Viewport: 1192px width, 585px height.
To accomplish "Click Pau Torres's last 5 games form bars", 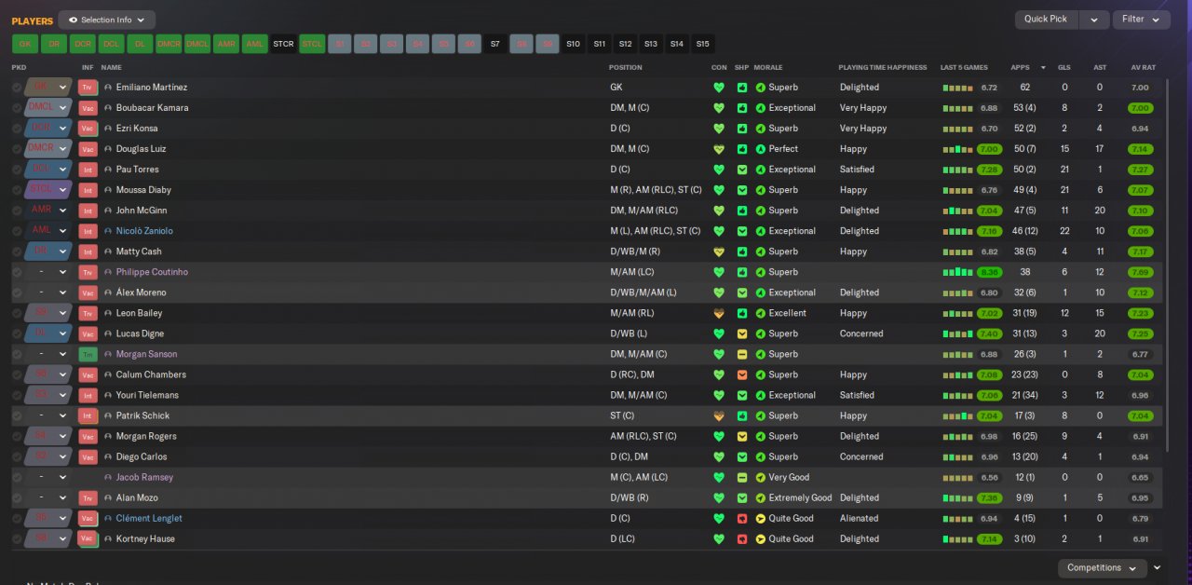I will (x=958, y=170).
